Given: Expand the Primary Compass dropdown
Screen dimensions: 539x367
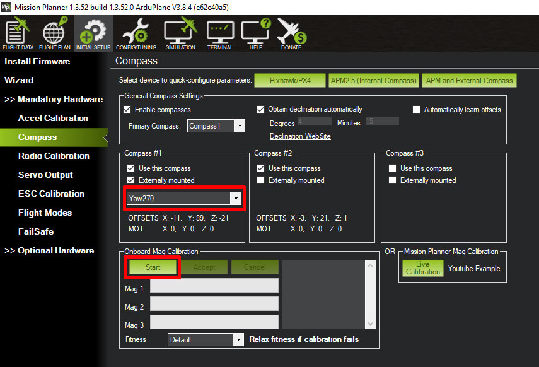Looking at the screenshot, I should point(239,126).
